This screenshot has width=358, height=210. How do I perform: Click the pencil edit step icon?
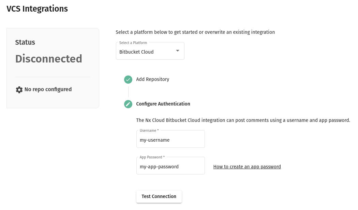(x=128, y=104)
